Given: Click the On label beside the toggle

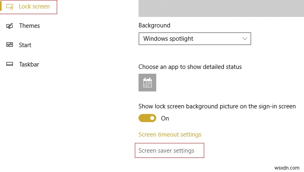Looking at the screenshot, I should [x=165, y=118].
